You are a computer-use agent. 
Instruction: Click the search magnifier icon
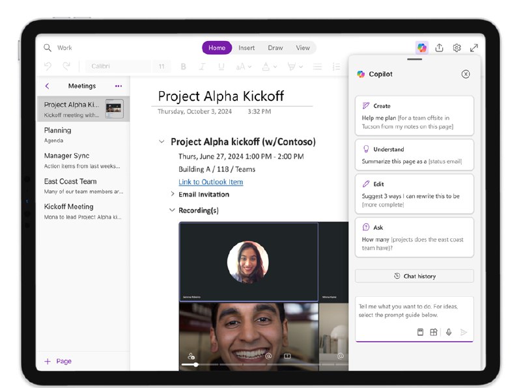[48, 48]
